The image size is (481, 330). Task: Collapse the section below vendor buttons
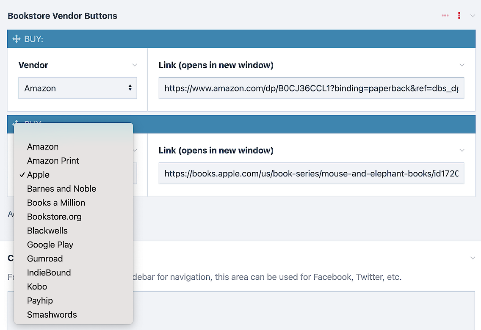[x=473, y=258]
